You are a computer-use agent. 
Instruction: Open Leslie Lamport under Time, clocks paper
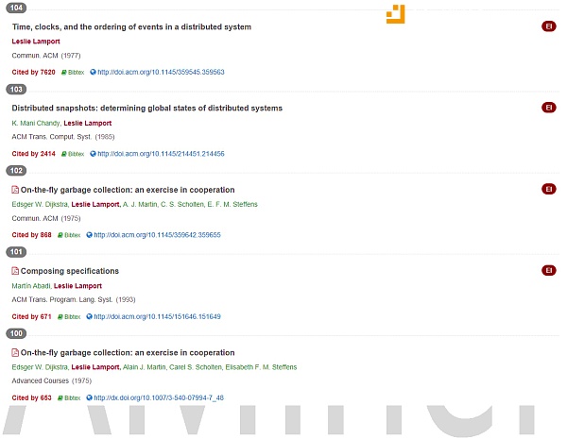[x=36, y=42]
